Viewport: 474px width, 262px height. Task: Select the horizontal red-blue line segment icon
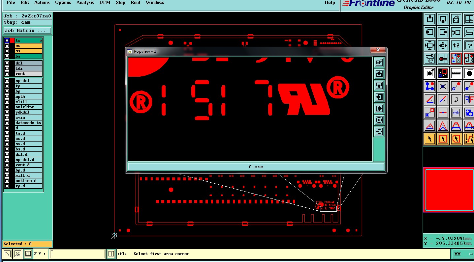pos(443,113)
